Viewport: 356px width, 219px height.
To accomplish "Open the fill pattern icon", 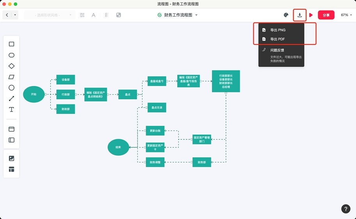I will coord(106,15).
